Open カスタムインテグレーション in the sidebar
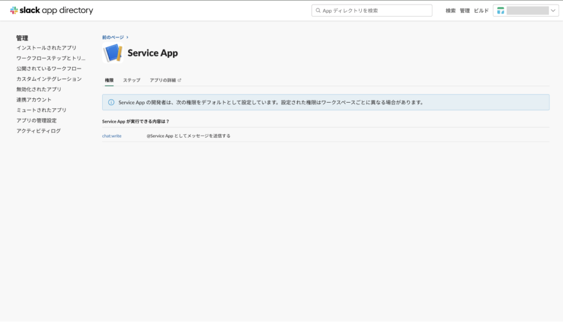 49,79
